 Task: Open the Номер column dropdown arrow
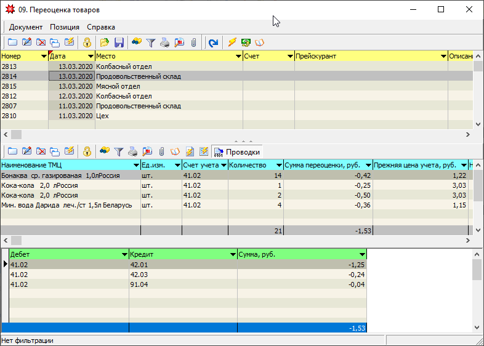43,56
